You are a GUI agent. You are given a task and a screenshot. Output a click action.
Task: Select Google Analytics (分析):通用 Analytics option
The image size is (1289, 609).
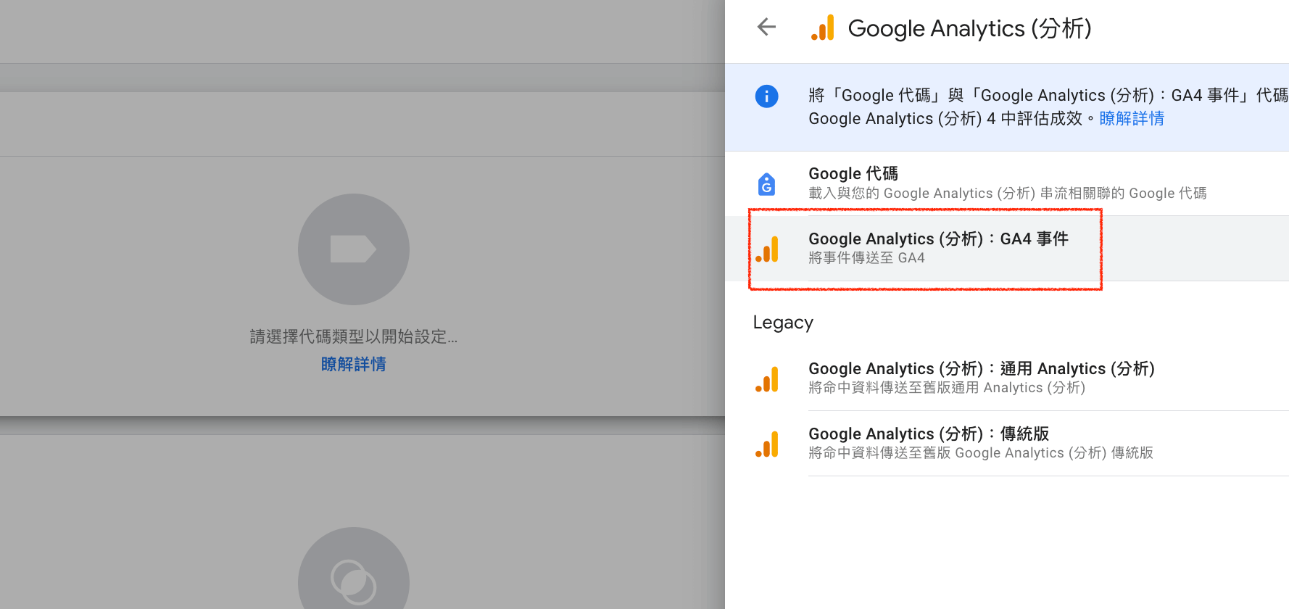coord(1007,378)
